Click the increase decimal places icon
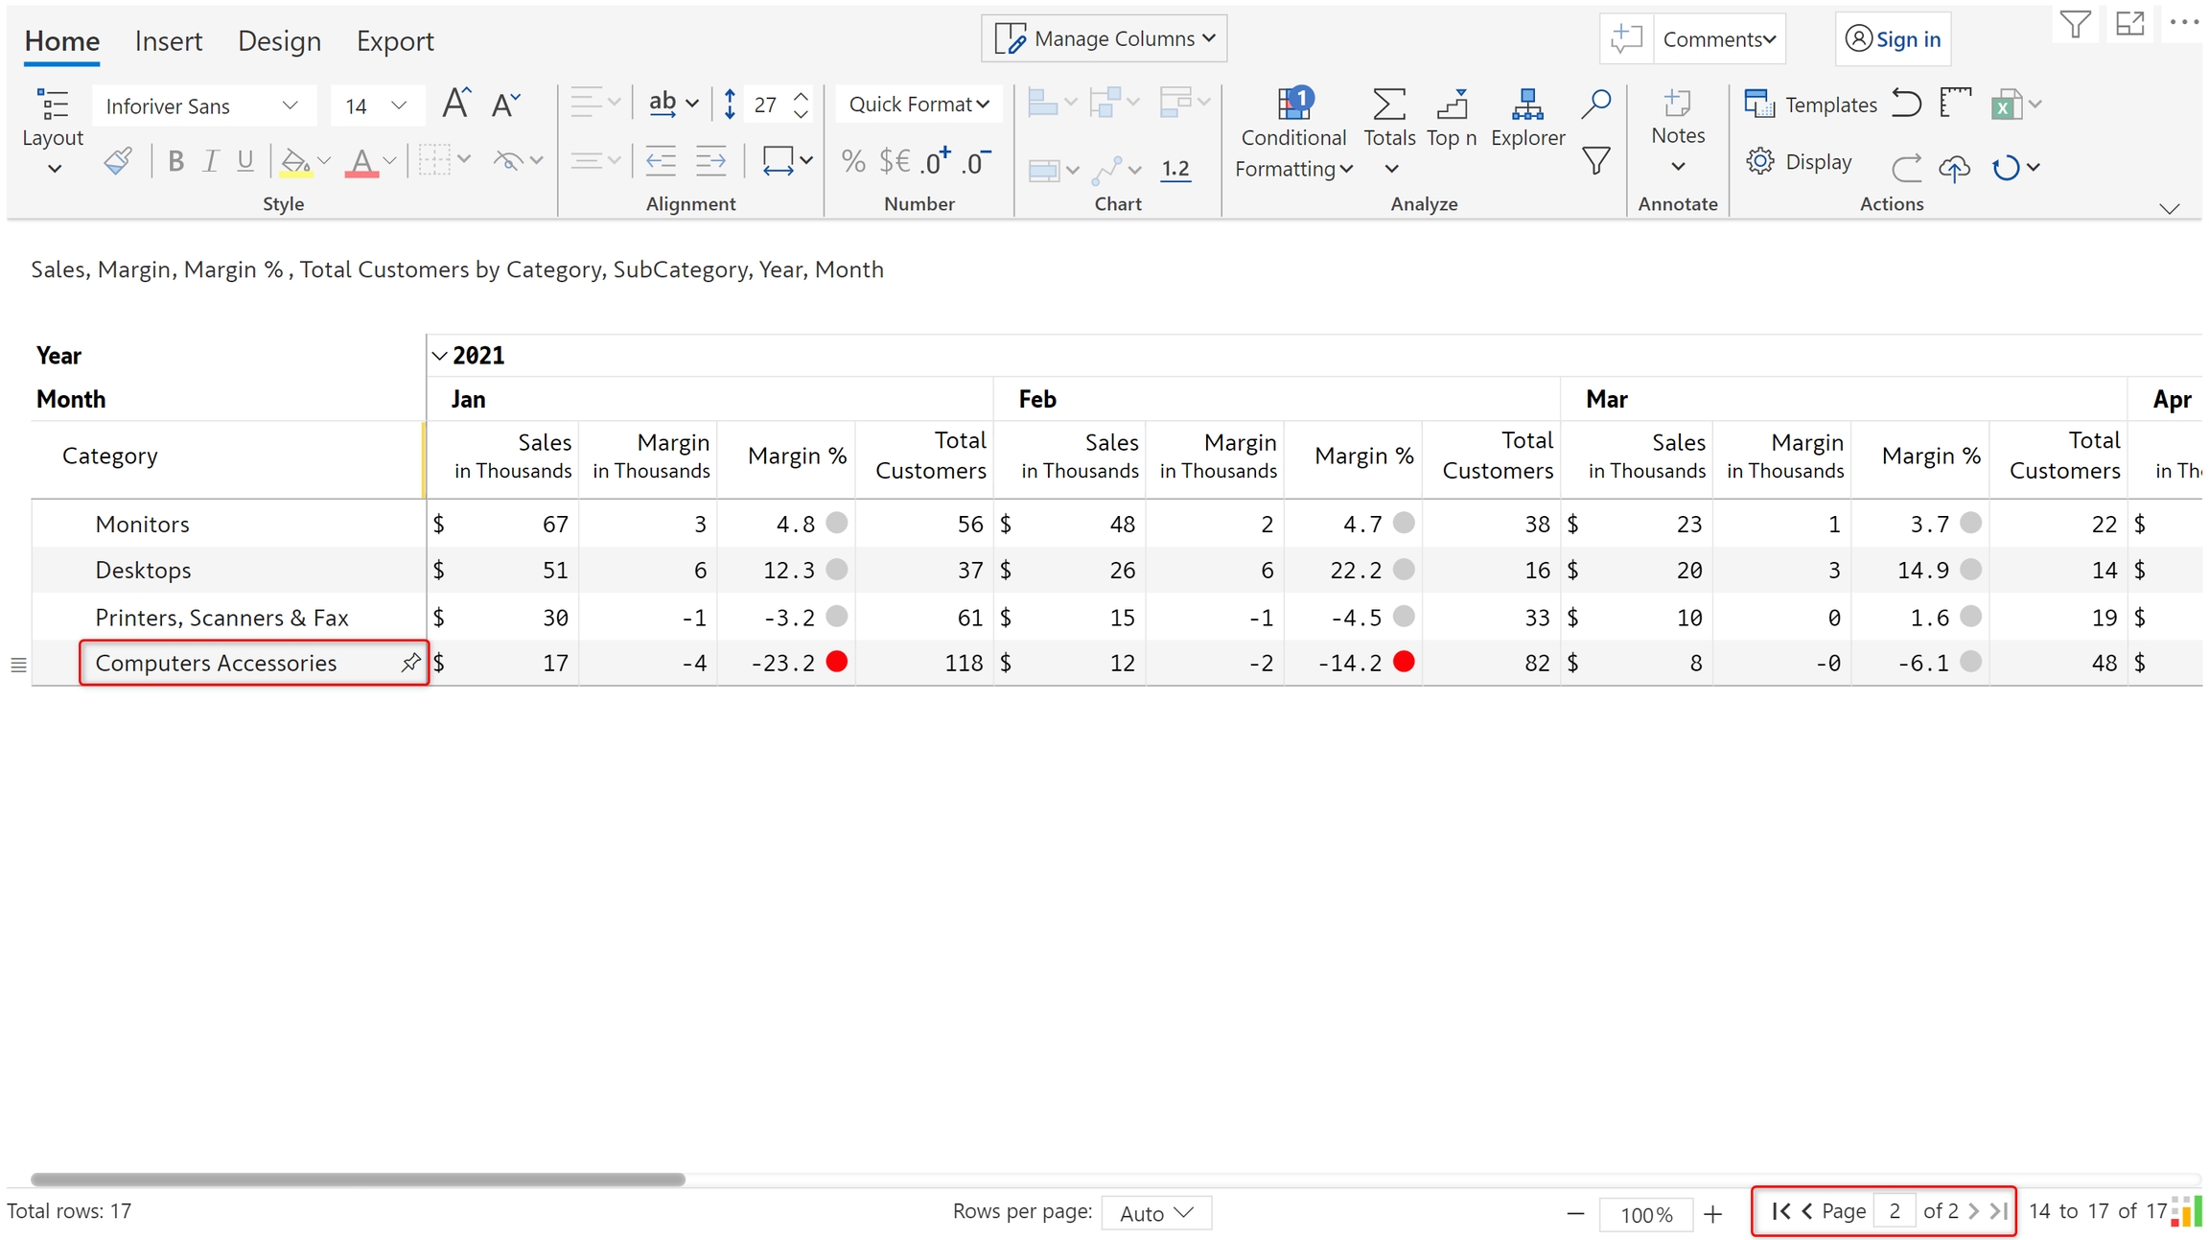The width and height of the screenshot is (2209, 1240). 935,161
